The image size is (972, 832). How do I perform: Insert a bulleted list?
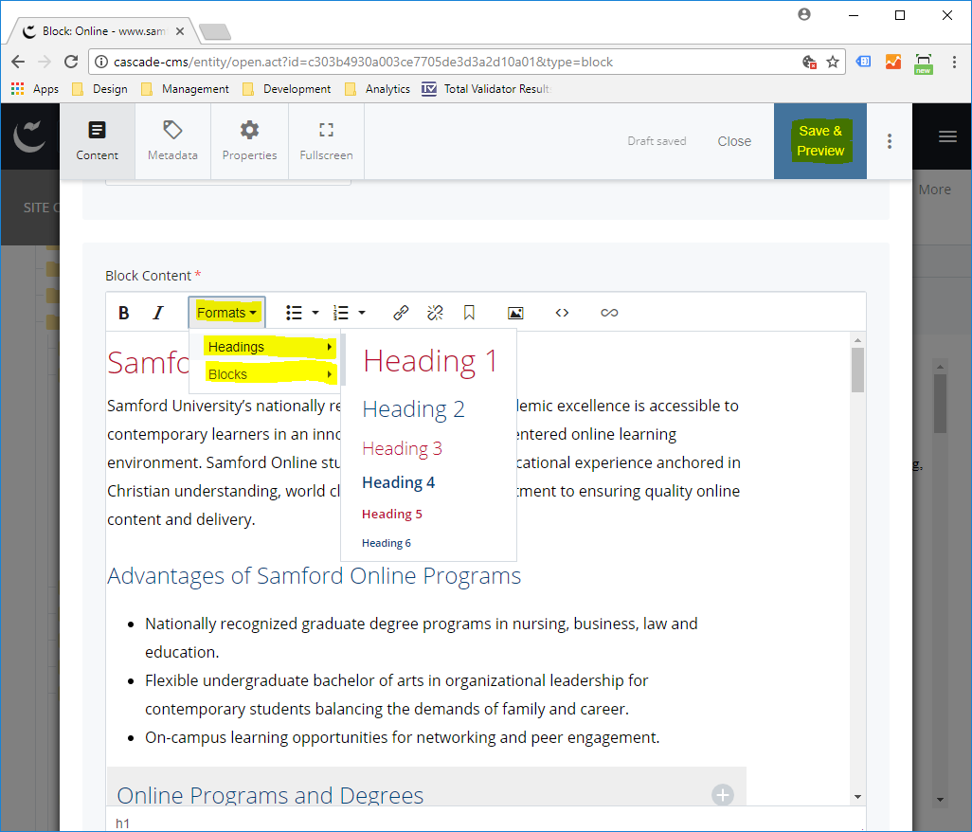click(x=294, y=313)
